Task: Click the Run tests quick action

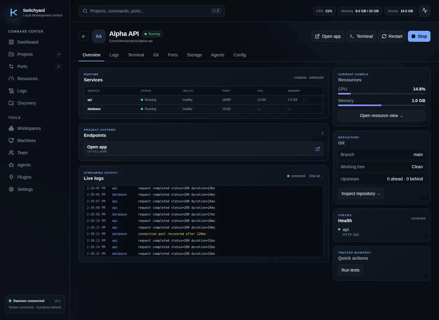Action: tap(350, 270)
